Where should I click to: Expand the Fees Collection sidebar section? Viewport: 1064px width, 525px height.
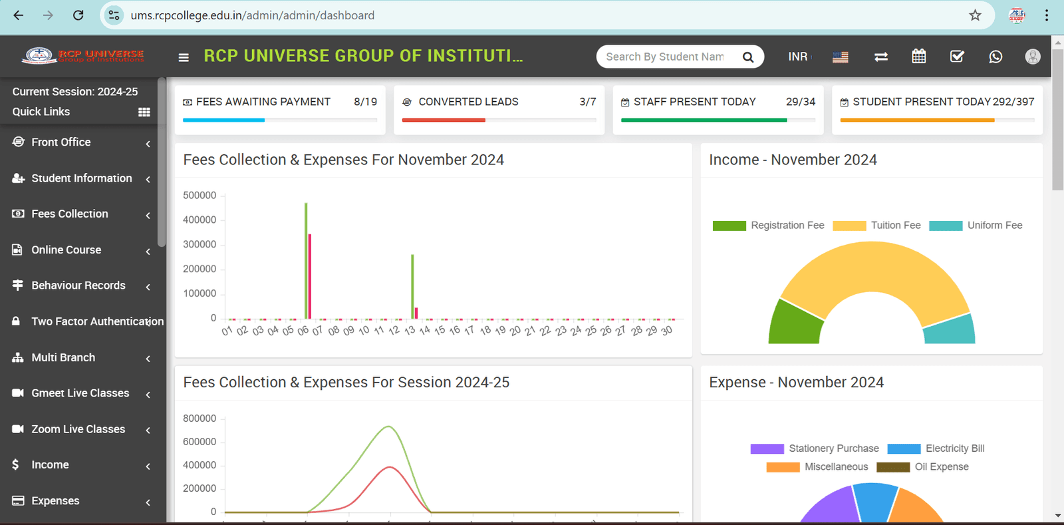pos(70,214)
